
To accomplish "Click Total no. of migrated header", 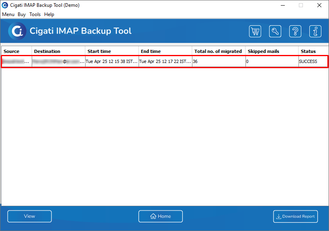I will tap(219, 51).
